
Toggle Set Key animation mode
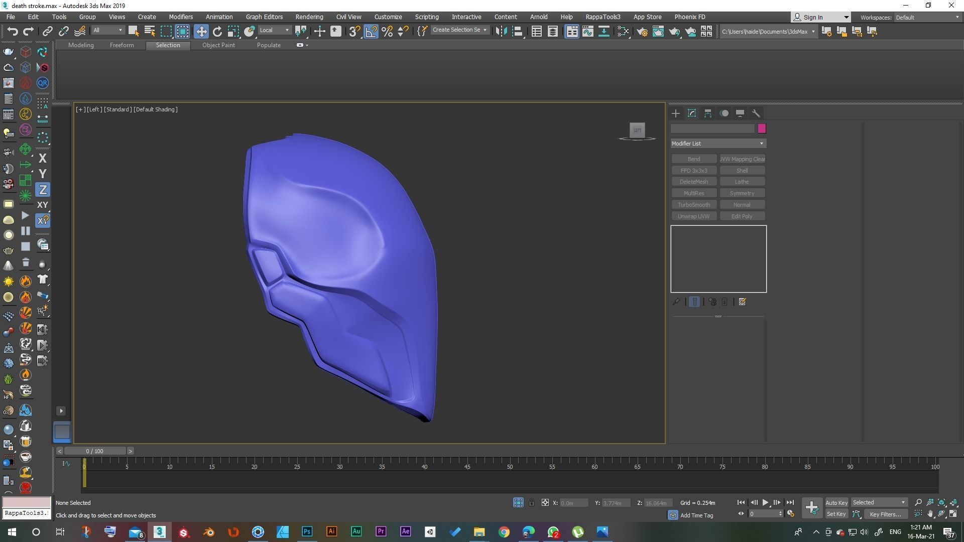pos(836,514)
